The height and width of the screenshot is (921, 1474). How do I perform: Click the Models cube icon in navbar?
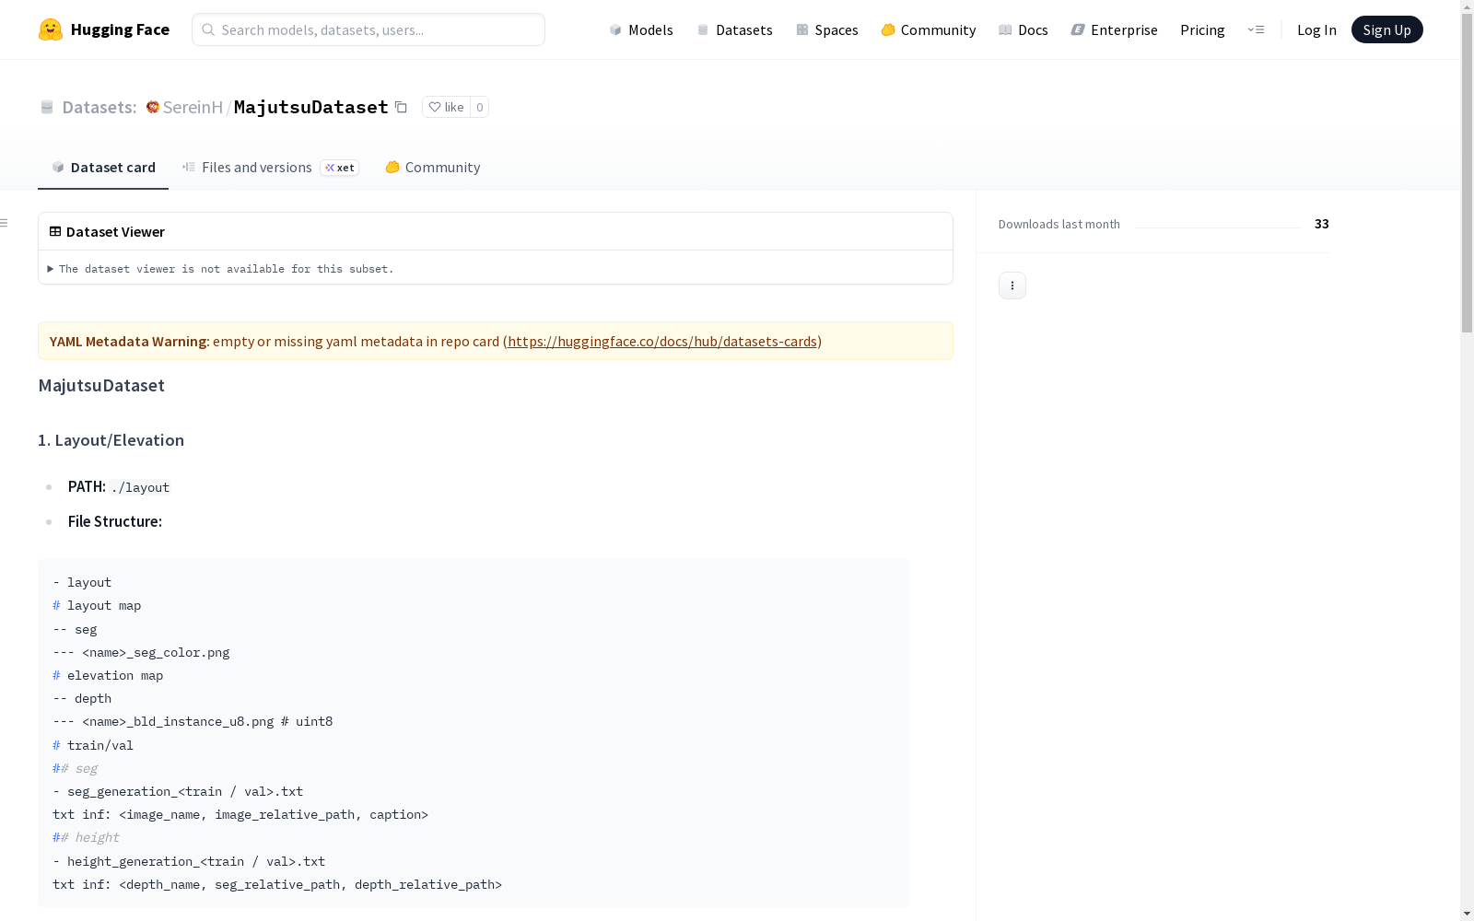click(x=615, y=29)
